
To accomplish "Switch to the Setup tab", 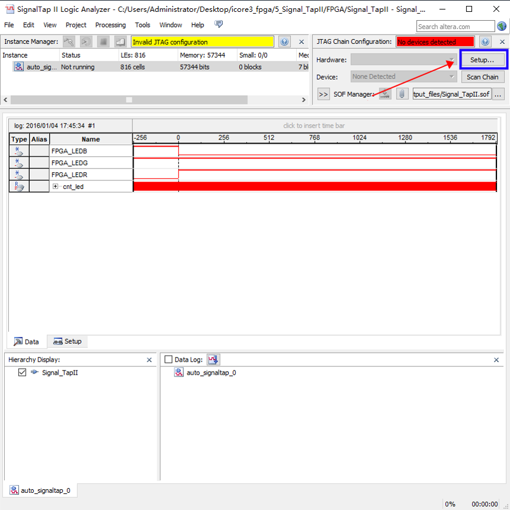I will [x=68, y=341].
